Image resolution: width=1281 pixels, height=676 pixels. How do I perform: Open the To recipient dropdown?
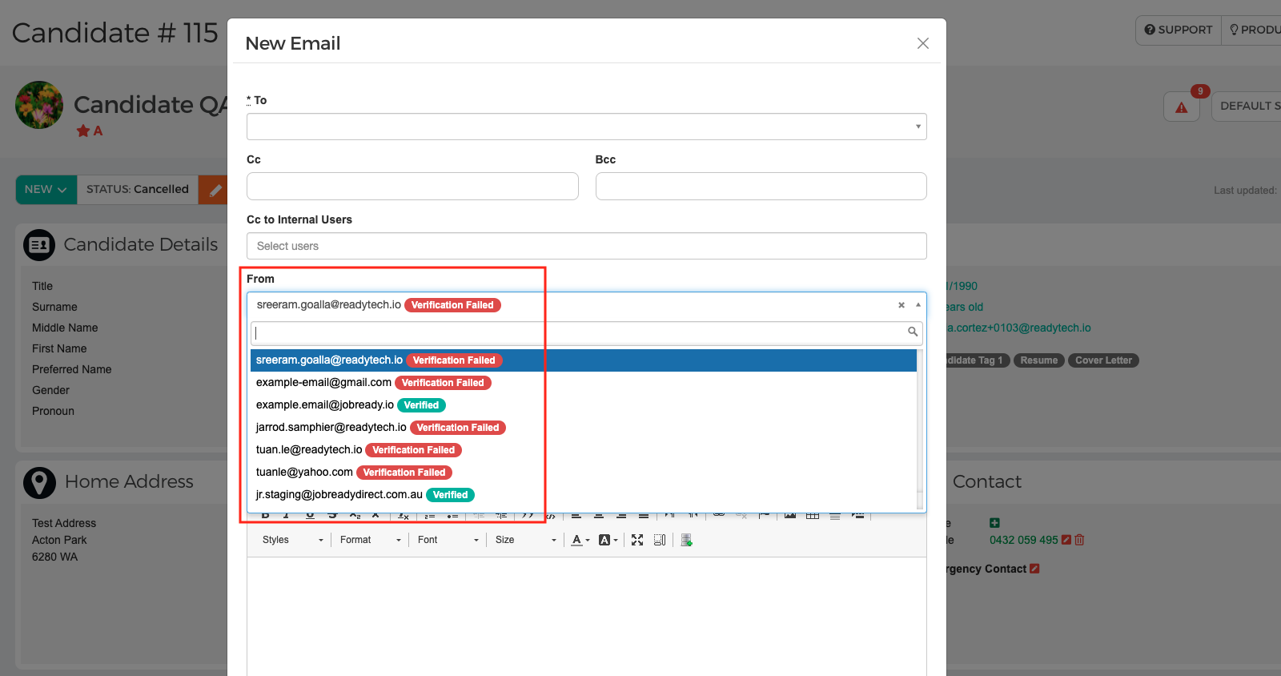click(x=587, y=127)
